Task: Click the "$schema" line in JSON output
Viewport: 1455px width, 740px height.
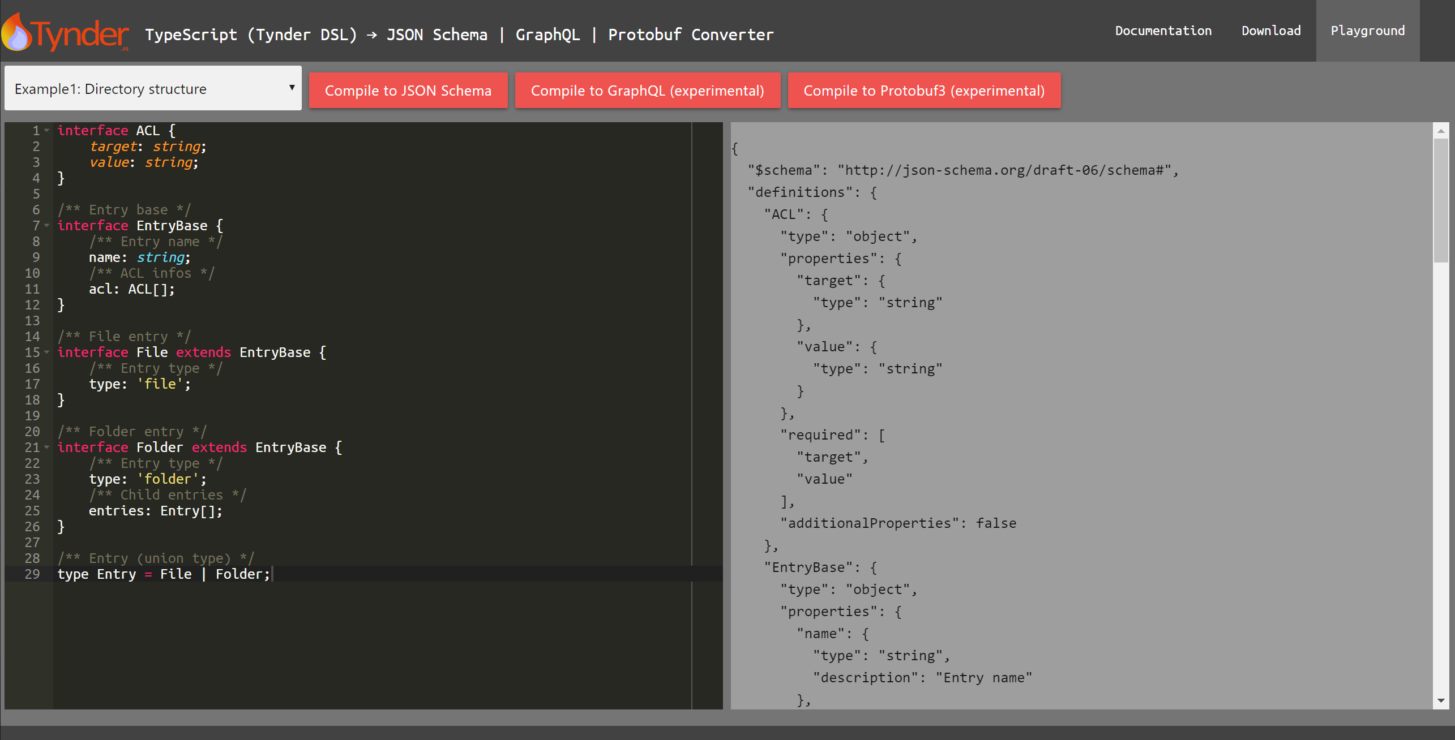Action: click(962, 170)
